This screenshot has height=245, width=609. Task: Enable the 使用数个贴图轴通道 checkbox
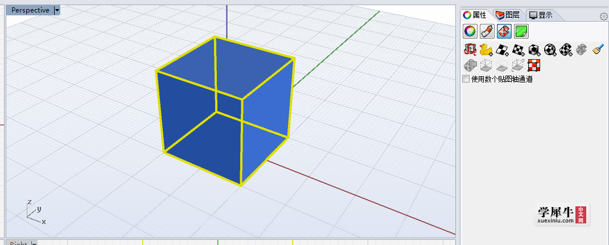click(466, 79)
